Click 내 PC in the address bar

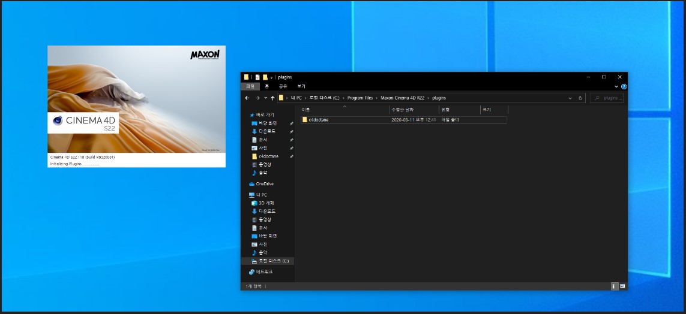pos(296,98)
